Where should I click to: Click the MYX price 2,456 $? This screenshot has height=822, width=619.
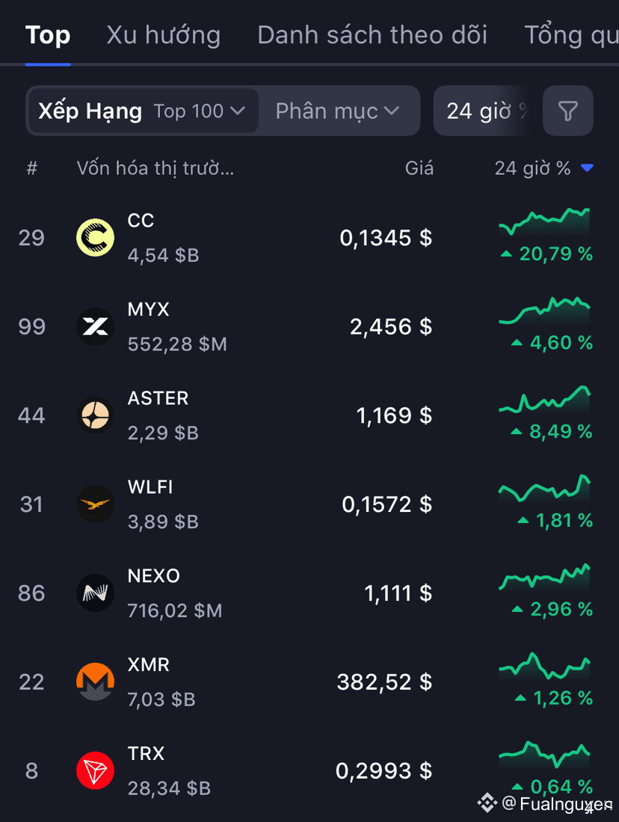point(391,327)
